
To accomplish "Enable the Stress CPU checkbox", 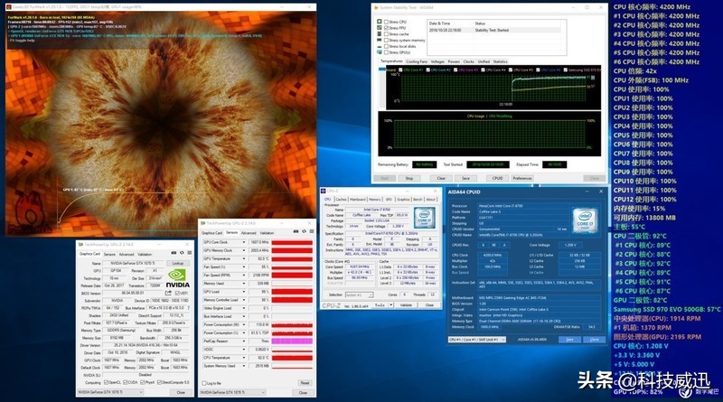I will 388,23.
